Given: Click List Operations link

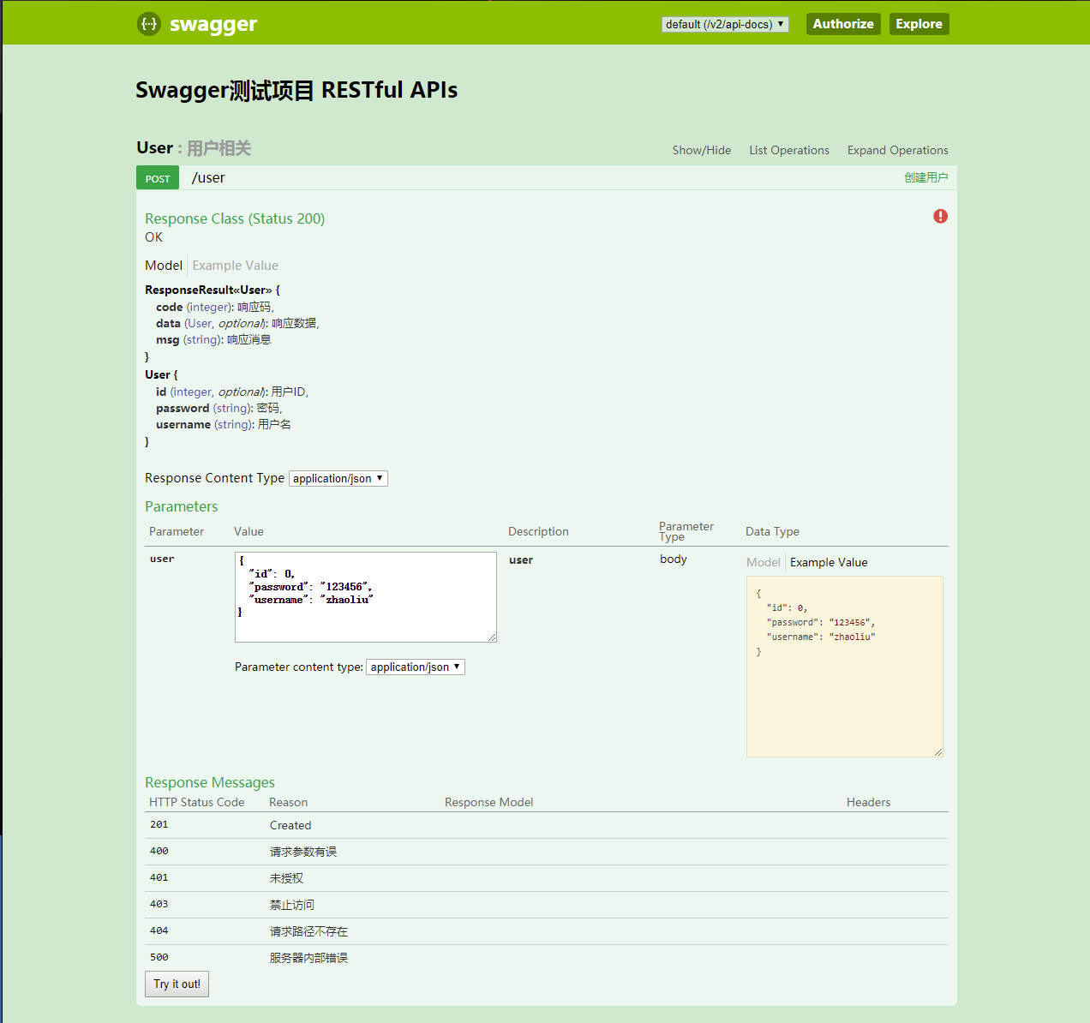Looking at the screenshot, I should 789,150.
